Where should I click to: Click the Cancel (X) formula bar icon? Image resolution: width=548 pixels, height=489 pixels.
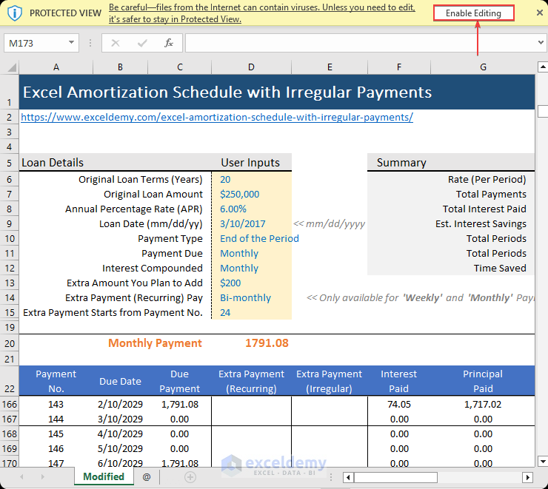pyautogui.click(x=116, y=43)
